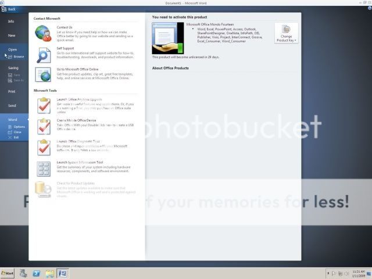
Task: Click the Self Support heading
Action: (x=65, y=48)
